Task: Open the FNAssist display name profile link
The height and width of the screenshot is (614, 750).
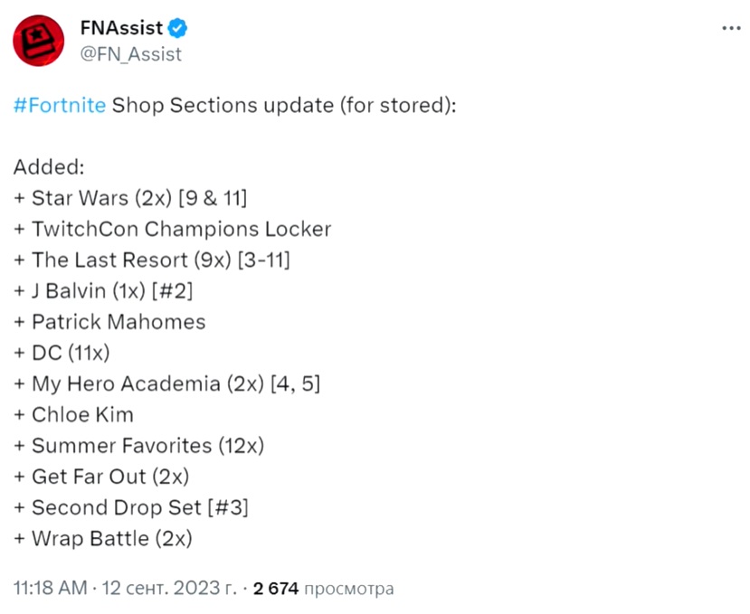Action: point(120,29)
